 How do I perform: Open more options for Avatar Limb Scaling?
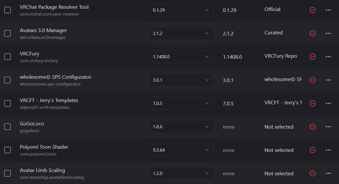328,173
